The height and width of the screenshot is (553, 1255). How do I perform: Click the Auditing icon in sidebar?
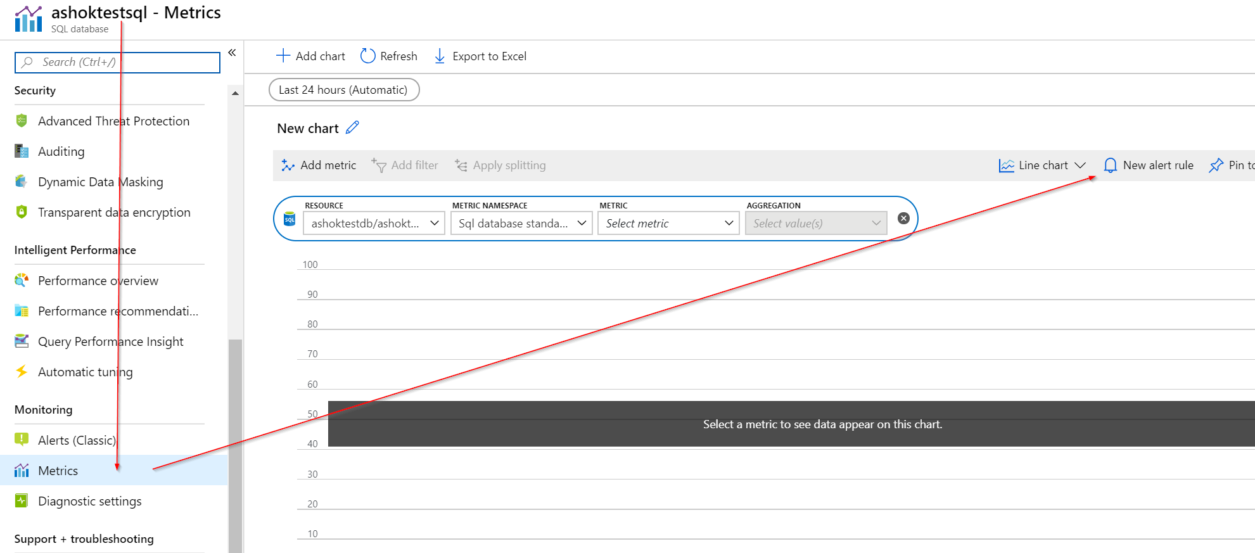pos(22,151)
